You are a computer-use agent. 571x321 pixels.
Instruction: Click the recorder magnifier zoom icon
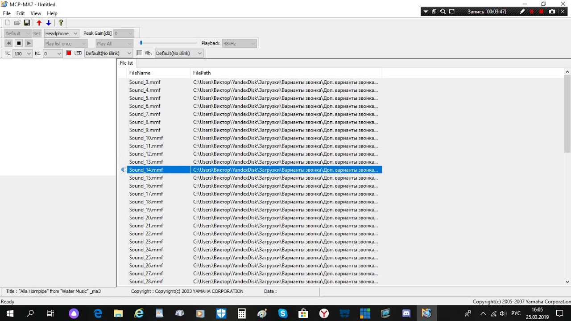pos(443,12)
